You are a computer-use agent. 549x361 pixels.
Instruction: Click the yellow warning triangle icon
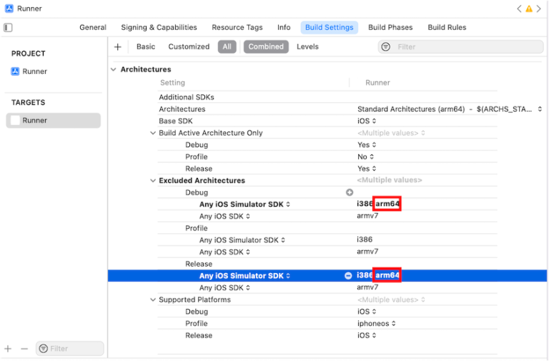coord(529,9)
